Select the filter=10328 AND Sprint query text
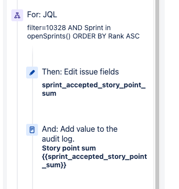This screenshot has height=189, width=179. (x=69, y=28)
